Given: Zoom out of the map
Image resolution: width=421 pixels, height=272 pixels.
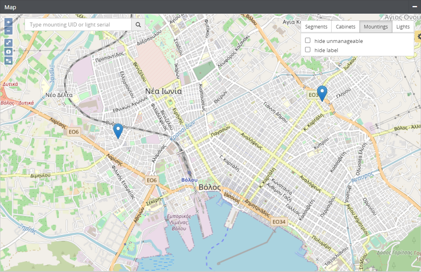Looking at the screenshot, I should (8, 30).
